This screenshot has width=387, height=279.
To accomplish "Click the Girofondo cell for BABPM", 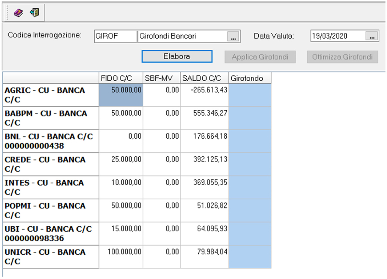I will (250, 118).
